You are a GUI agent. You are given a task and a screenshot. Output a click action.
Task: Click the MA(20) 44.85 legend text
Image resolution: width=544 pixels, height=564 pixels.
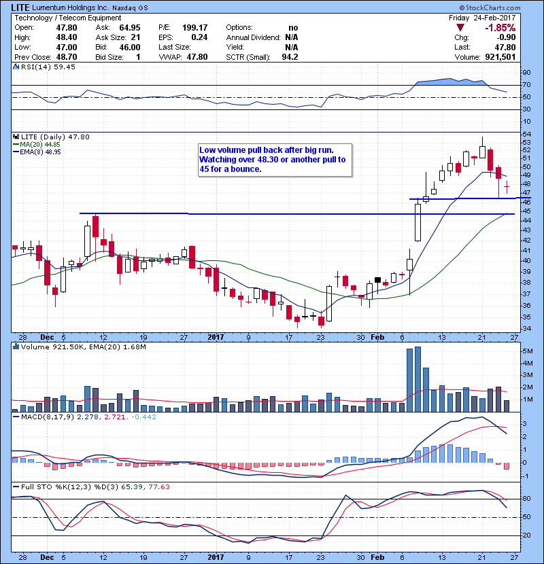(x=40, y=145)
